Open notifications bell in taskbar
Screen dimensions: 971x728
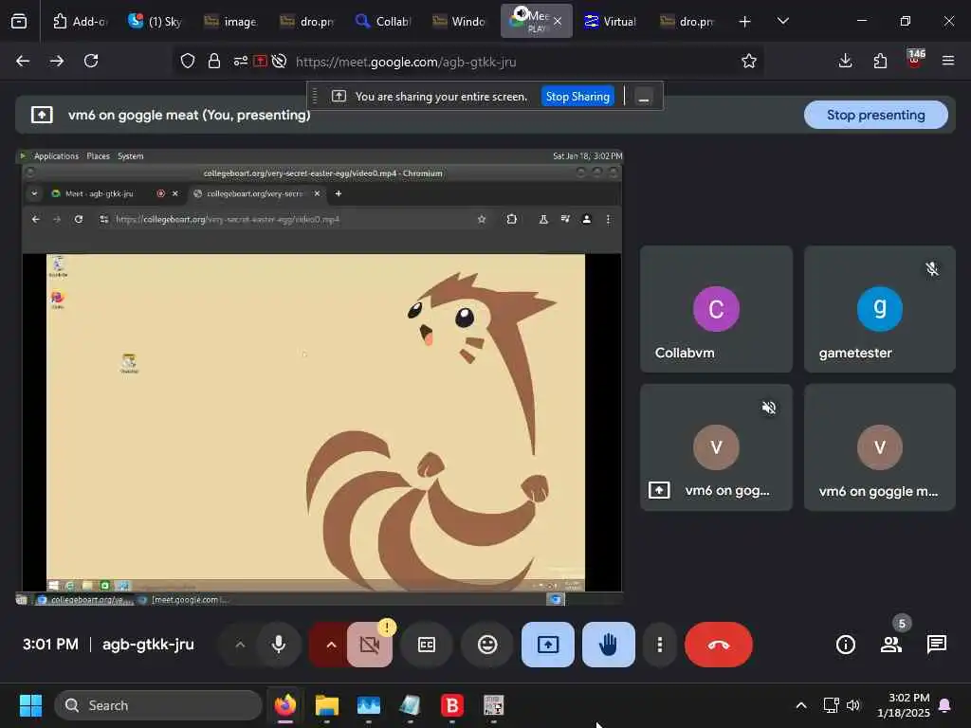click(945, 705)
